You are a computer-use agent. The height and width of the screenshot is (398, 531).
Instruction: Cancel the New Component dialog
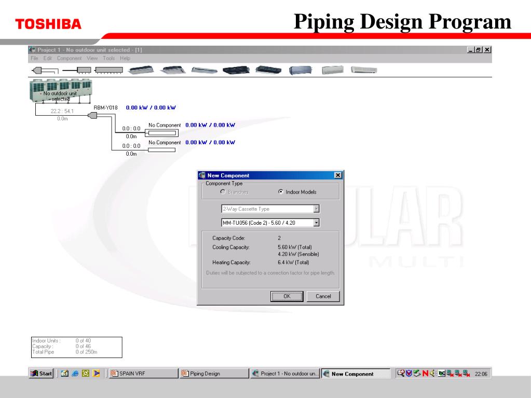tap(323, 296)
